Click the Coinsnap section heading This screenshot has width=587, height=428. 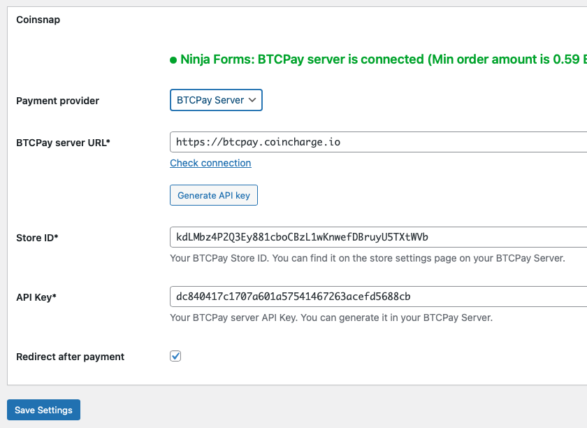tap(38, 20)
